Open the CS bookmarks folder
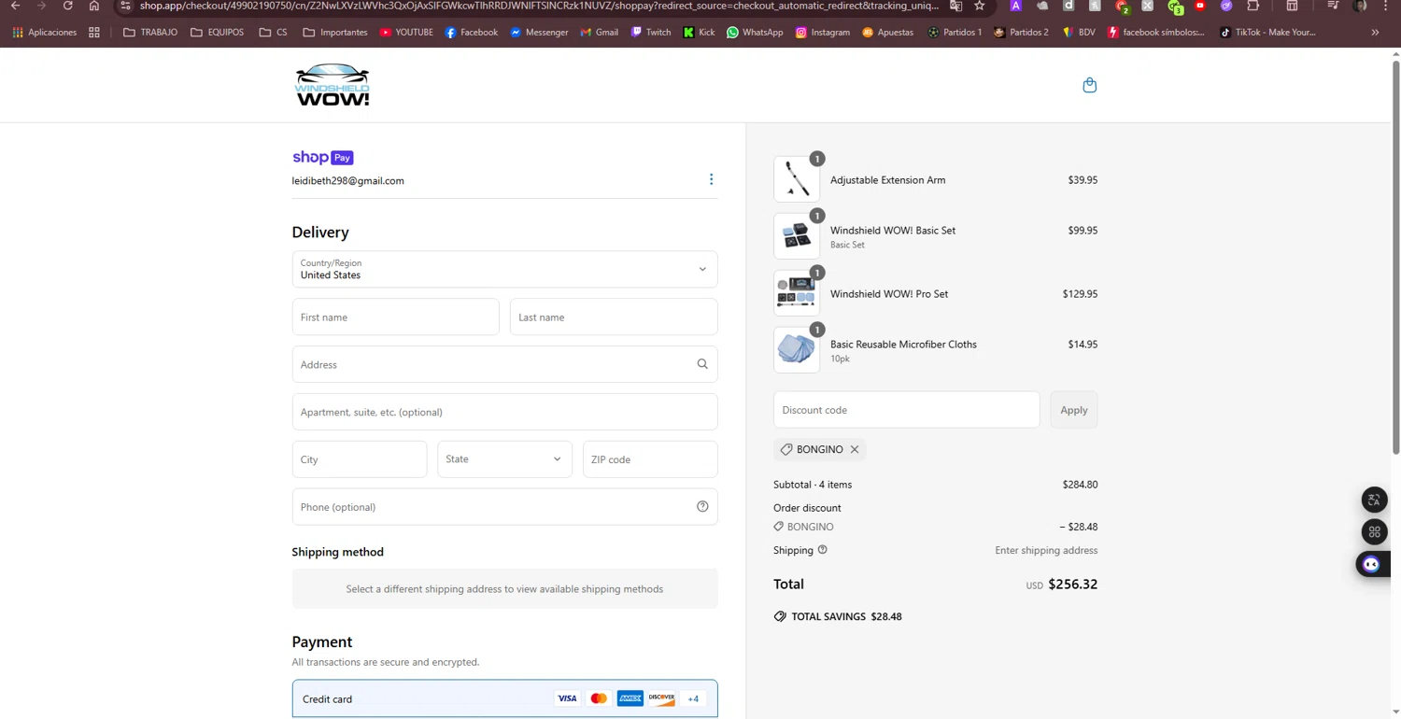Screen dimensions: 1401x719 coord(274,32)
